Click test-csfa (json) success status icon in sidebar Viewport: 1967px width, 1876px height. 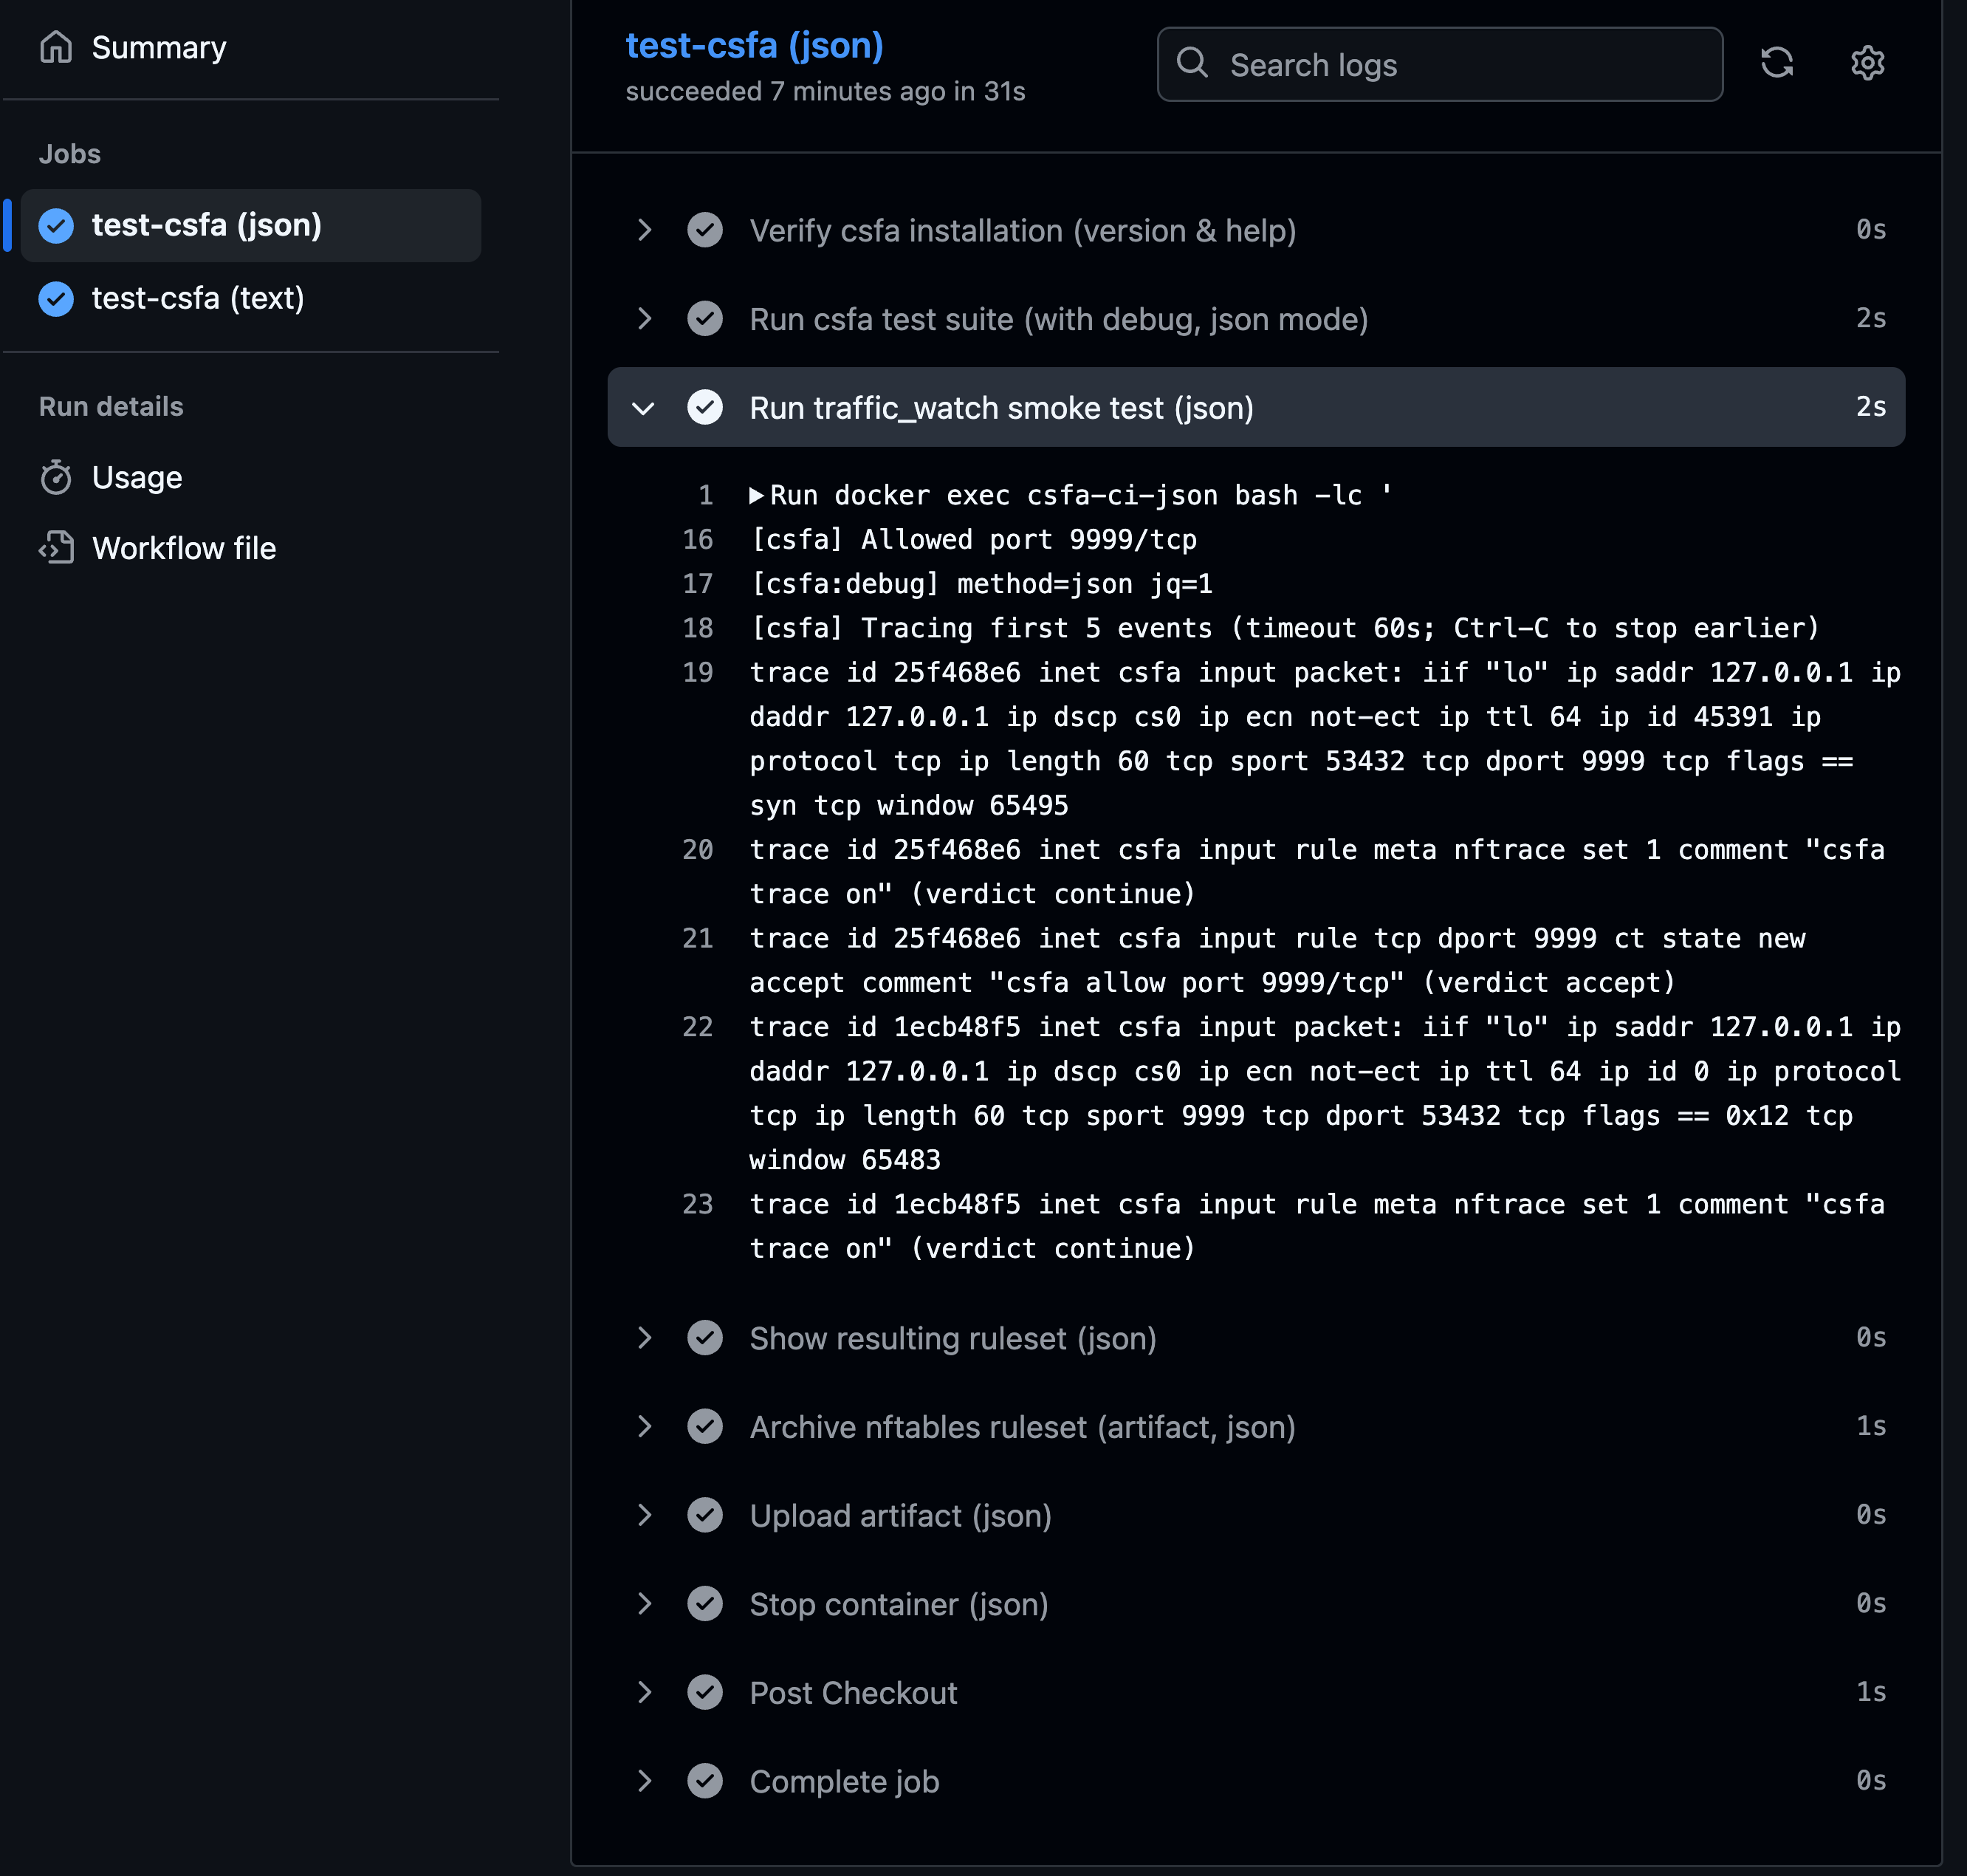pos(56,226)
